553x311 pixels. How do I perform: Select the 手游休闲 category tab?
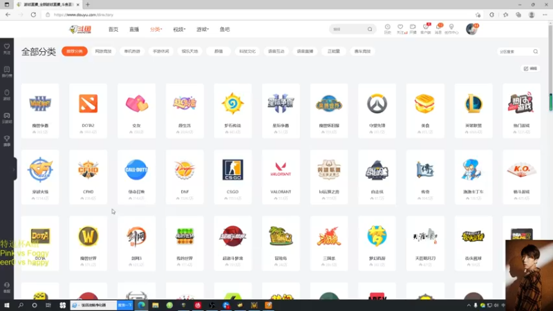161,51
